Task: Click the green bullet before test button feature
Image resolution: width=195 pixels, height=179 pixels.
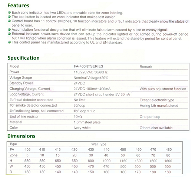Action: [x=9, y=17]
